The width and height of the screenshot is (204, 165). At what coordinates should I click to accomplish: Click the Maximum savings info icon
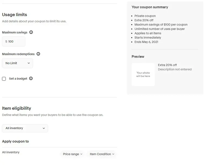(31, 32)
